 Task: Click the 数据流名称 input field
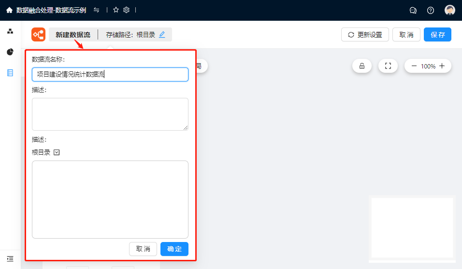(x=110, y=74)
